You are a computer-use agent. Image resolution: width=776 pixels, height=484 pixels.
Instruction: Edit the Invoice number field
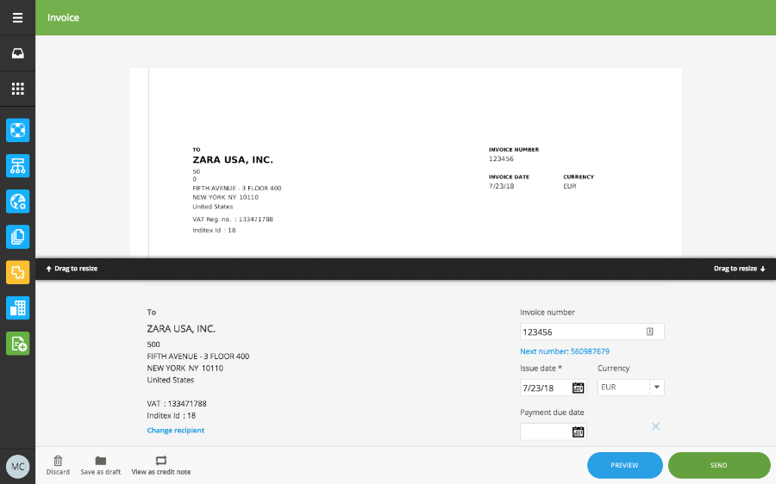point(591,332)
